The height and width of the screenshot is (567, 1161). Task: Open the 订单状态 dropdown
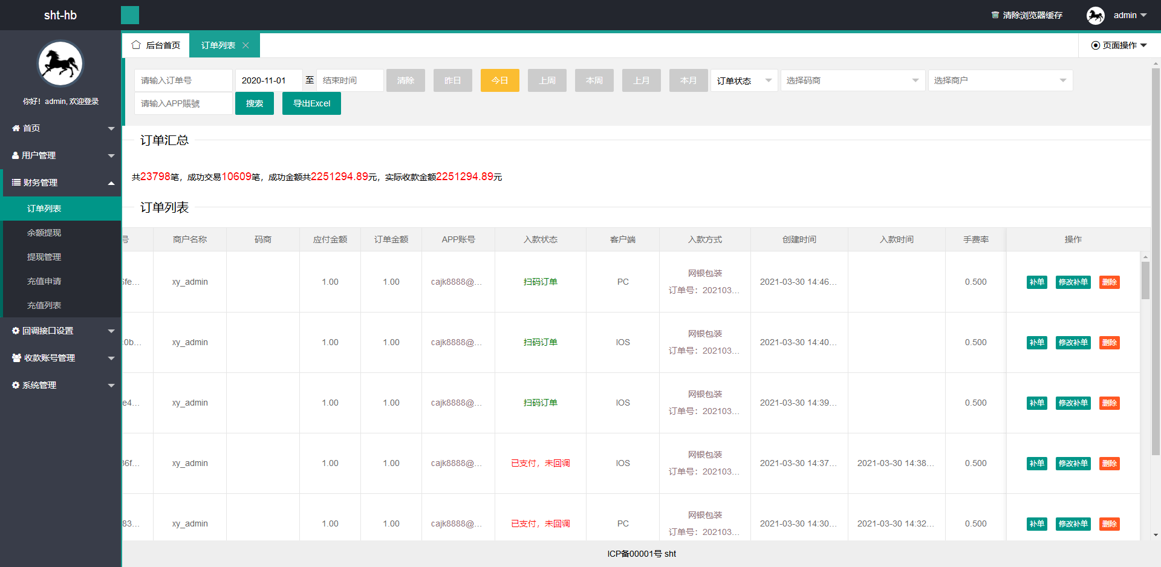point(744,80)
